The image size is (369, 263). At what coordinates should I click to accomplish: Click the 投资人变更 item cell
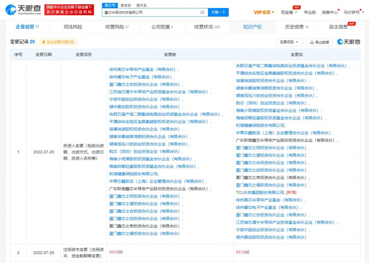pyautogui.click(x=83, y=152)
